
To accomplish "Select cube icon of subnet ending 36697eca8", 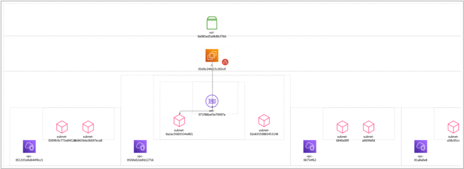I will (x=88, y=127).
